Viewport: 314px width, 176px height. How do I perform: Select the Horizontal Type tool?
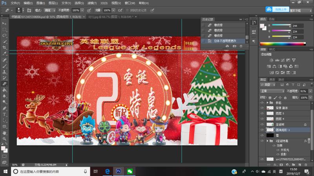click(x=4, y=114)
